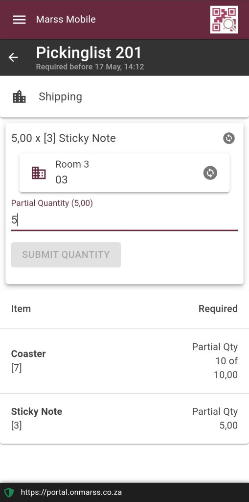Select the Sticky Note item row
This screenshot has width=249, height=502.
[x=124, y=419]
